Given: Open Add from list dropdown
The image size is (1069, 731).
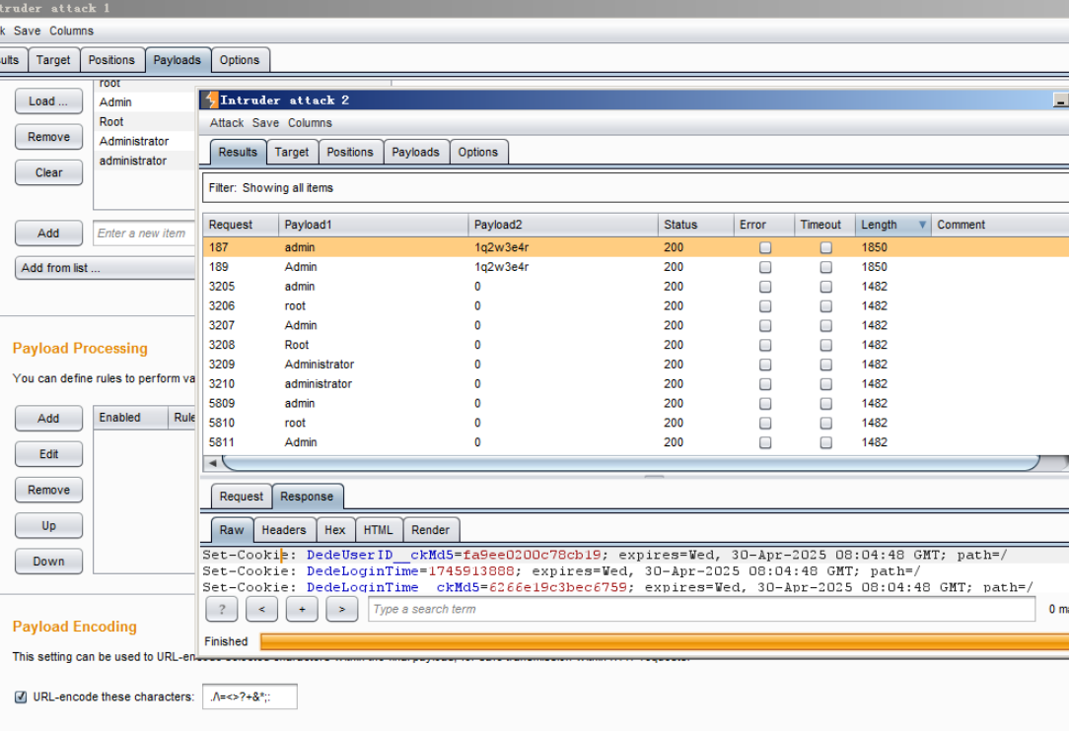Looking at the screenshot, I should pyautogui.click(x=105, y=268).
